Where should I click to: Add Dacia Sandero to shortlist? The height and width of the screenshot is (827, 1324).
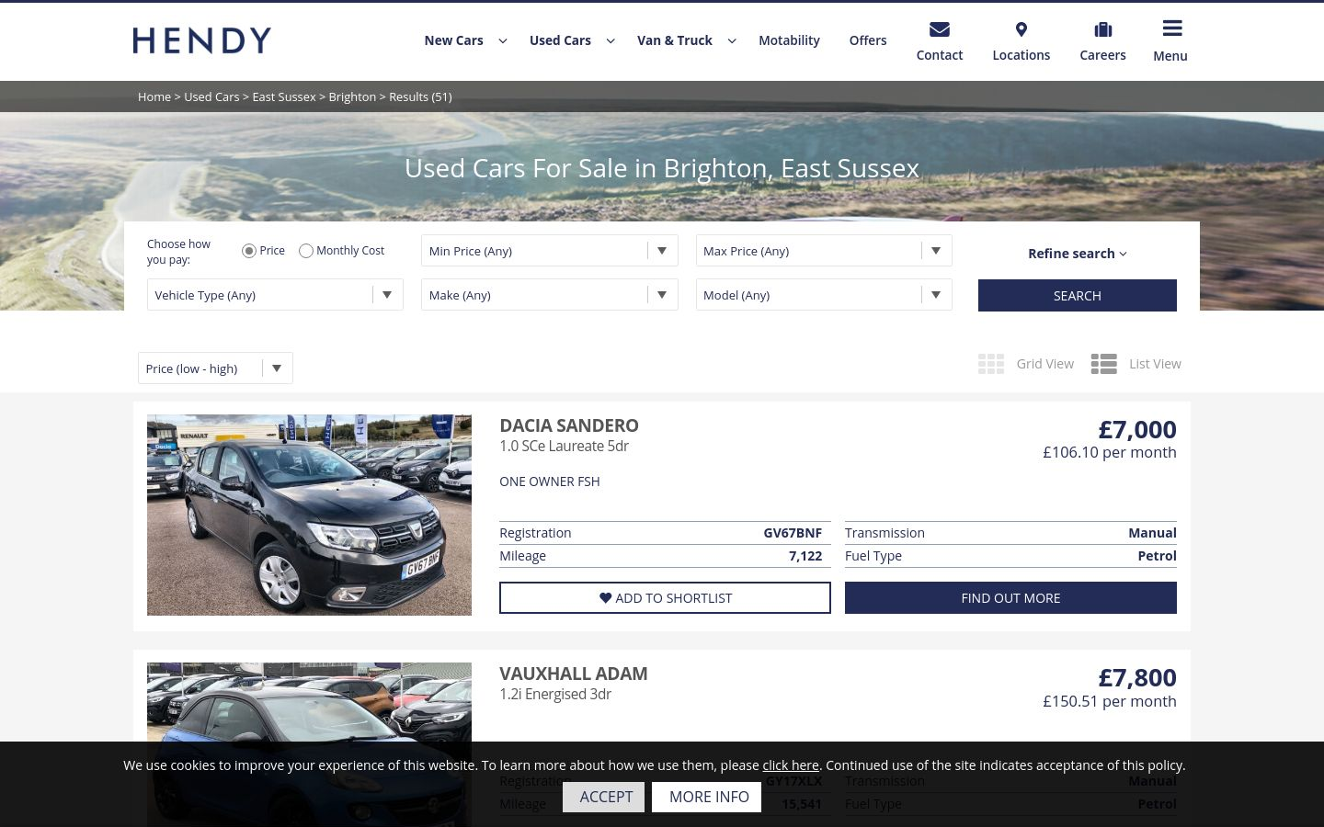coord(665,598)
